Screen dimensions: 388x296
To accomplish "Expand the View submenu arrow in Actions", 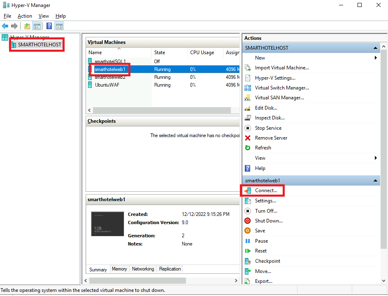I will 376,158.
